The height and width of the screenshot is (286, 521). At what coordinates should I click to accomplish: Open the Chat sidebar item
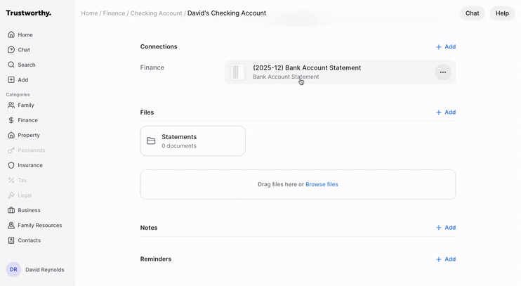click(24, 50)
